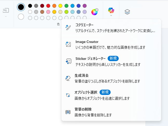Pick the dark gray palette swatch
This screenshot has height=126, width=168.
tap(36, 6)
